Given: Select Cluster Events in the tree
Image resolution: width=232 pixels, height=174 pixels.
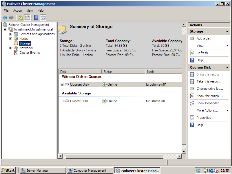Looking at the screenshot, I should (x=30, y=53).
